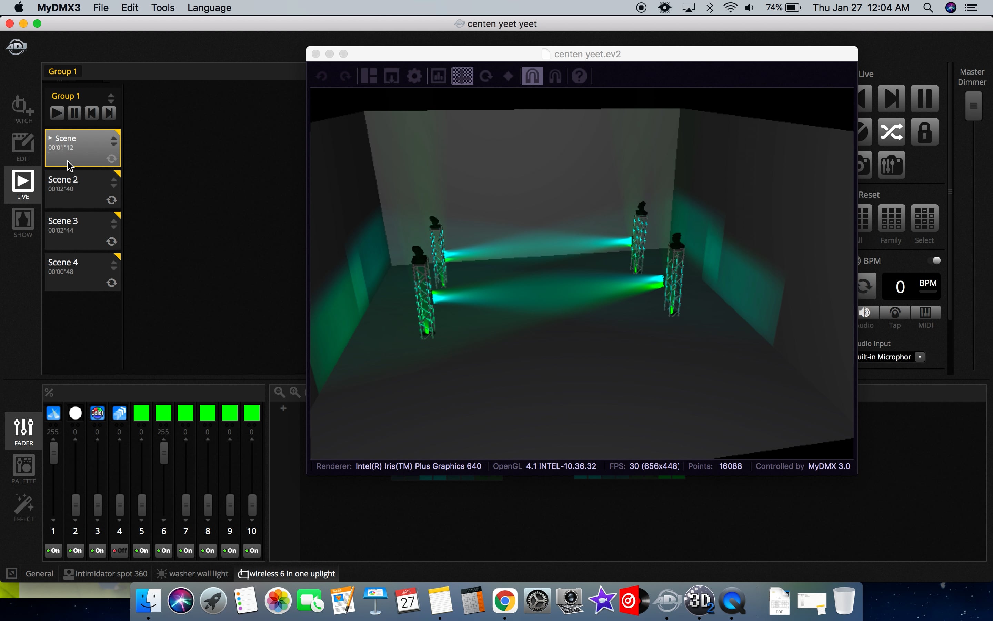Click the MIDI sync icon
This screenshot has width=993, height=621.
click(x=925, y=313)
